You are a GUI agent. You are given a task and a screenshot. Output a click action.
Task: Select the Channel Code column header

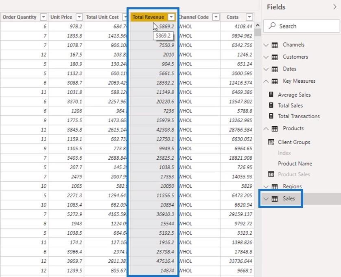[194, 17]
